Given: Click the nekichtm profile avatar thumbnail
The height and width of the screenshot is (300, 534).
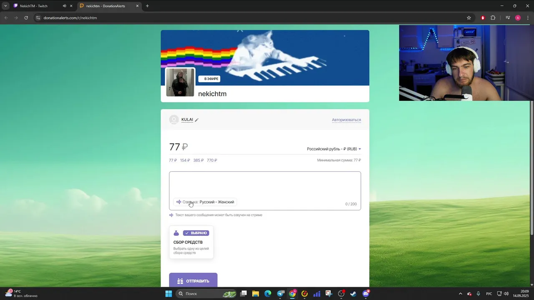Looking at the screenshot, I should [x=180, y=82].
